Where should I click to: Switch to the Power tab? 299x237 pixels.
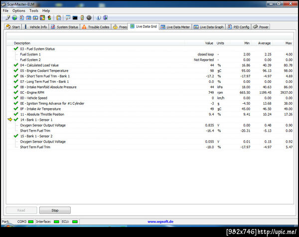click(x=261, y=27)
